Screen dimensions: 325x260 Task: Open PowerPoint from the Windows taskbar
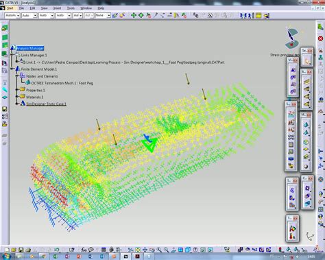[79, 257]
